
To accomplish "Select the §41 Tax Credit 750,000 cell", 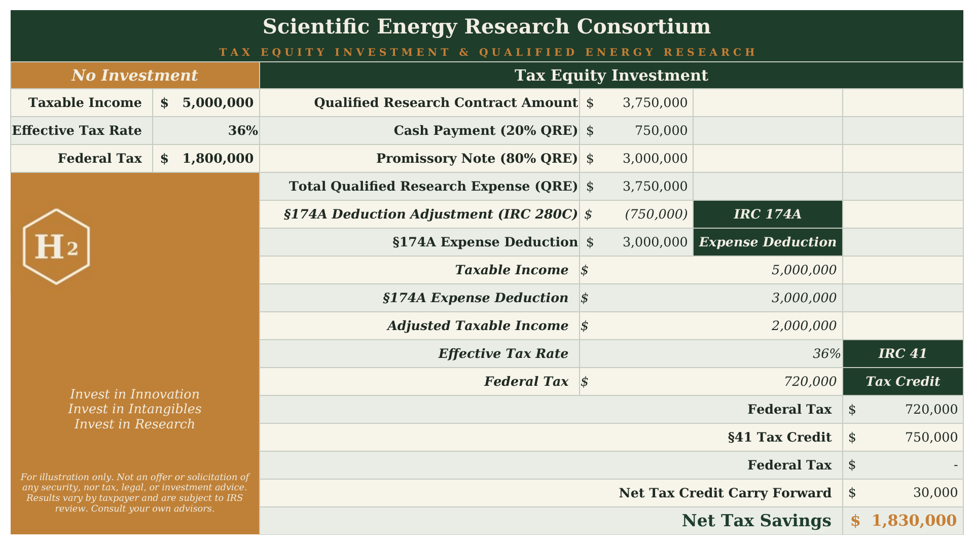I will click(903, 438).
